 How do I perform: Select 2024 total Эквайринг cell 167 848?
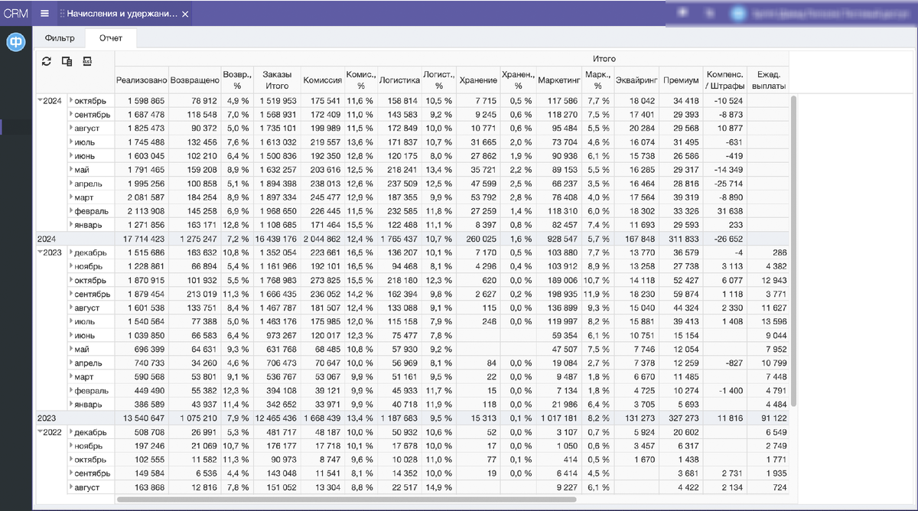[x=635, y=239]
